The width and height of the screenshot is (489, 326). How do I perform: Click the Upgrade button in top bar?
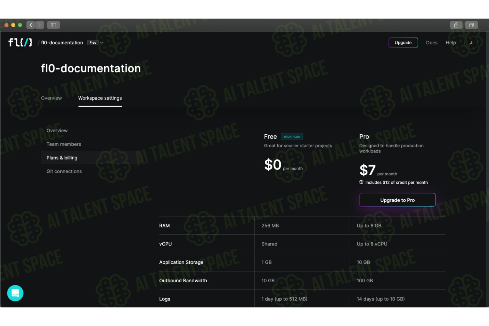(x=403, y=43)
